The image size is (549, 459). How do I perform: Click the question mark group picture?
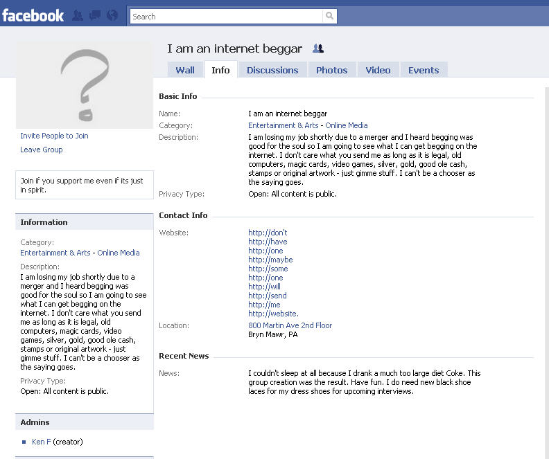[x=85, y=85]
